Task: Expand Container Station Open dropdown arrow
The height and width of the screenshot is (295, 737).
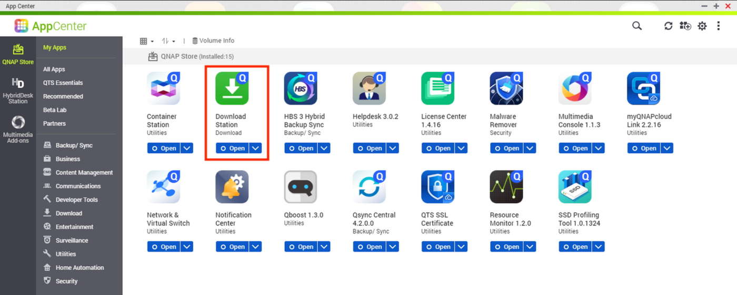Action: [187, 148]
